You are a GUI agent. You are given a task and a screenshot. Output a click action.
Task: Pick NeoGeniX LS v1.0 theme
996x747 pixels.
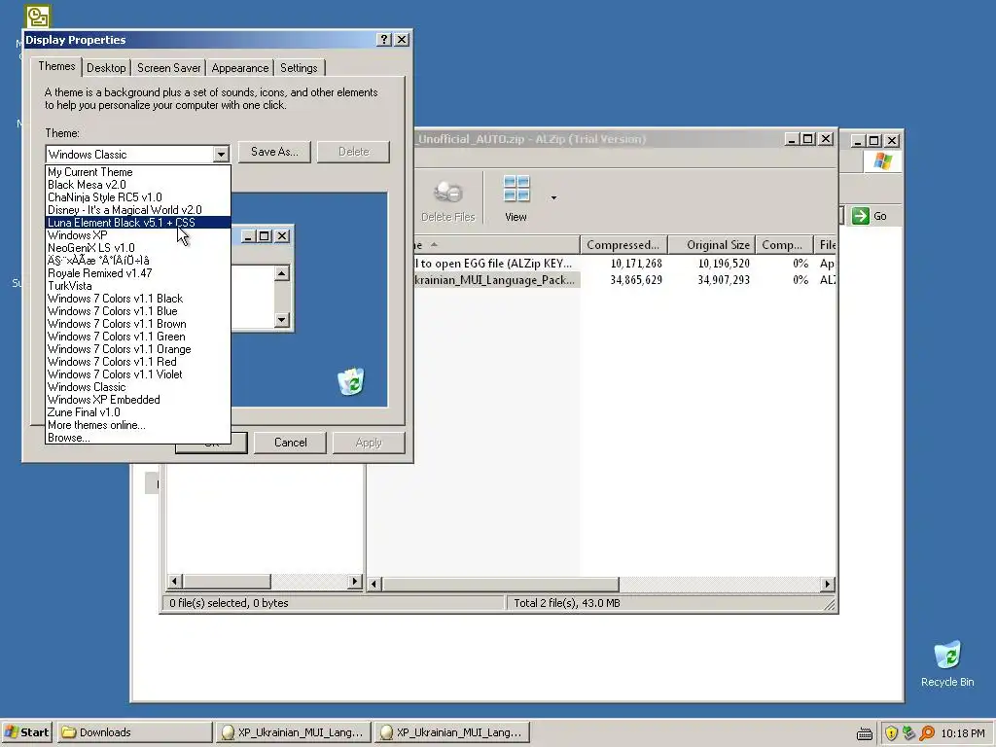tap(138, 248)
